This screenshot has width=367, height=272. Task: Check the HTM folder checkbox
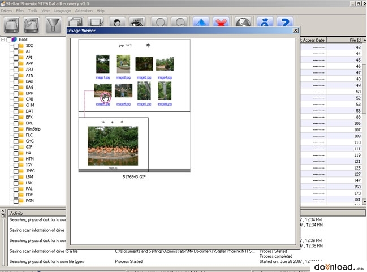click(16, 159)
